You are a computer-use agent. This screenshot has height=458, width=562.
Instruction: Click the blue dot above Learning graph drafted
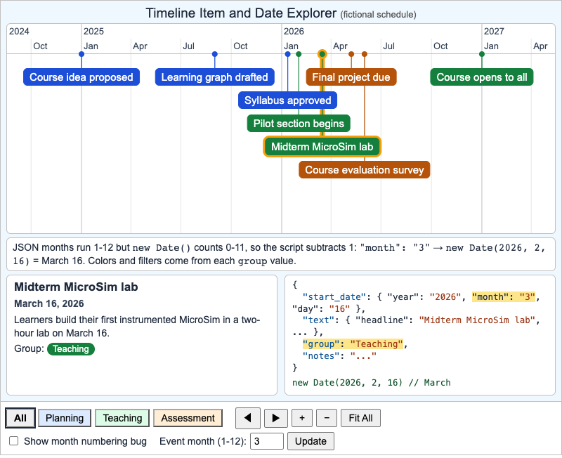click(x=215, y=54)
